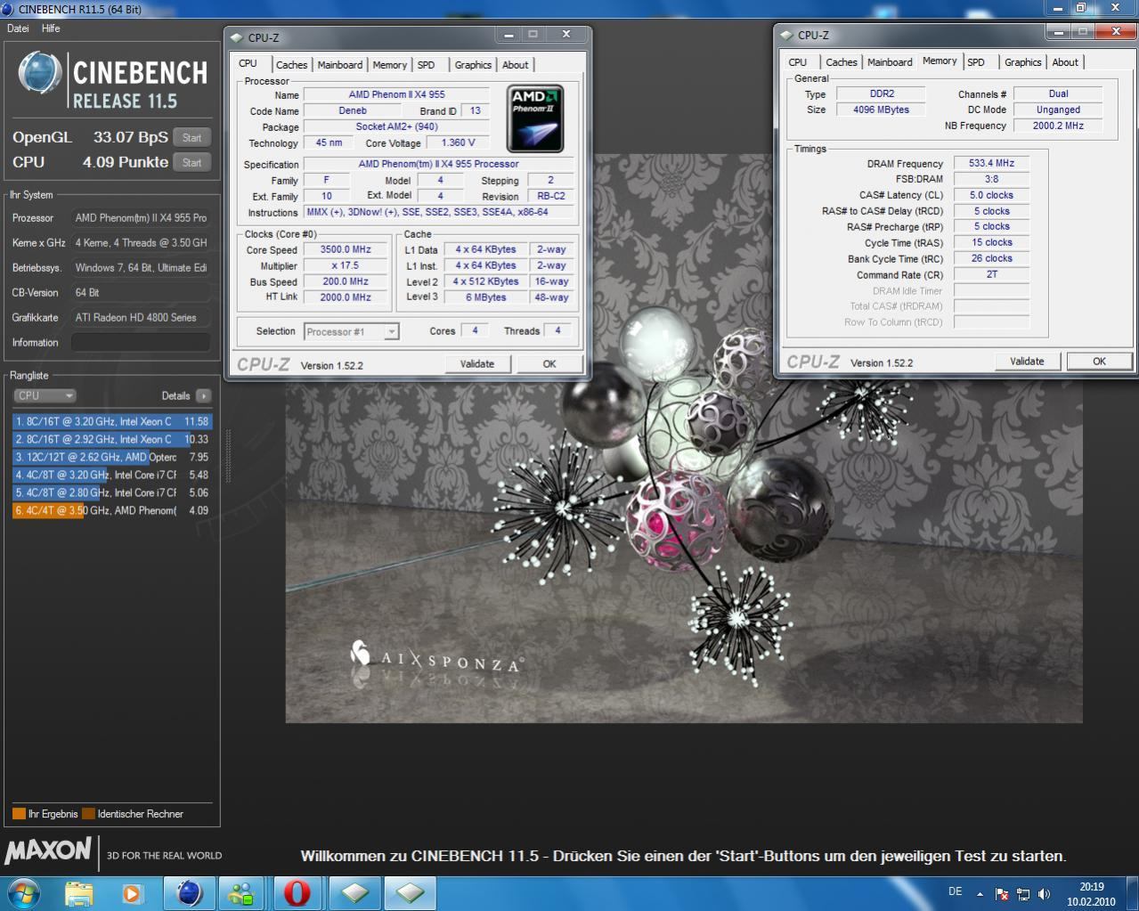
Task: Switch to Mainboard tab in left CPU-Z
Action: [340, 65]
